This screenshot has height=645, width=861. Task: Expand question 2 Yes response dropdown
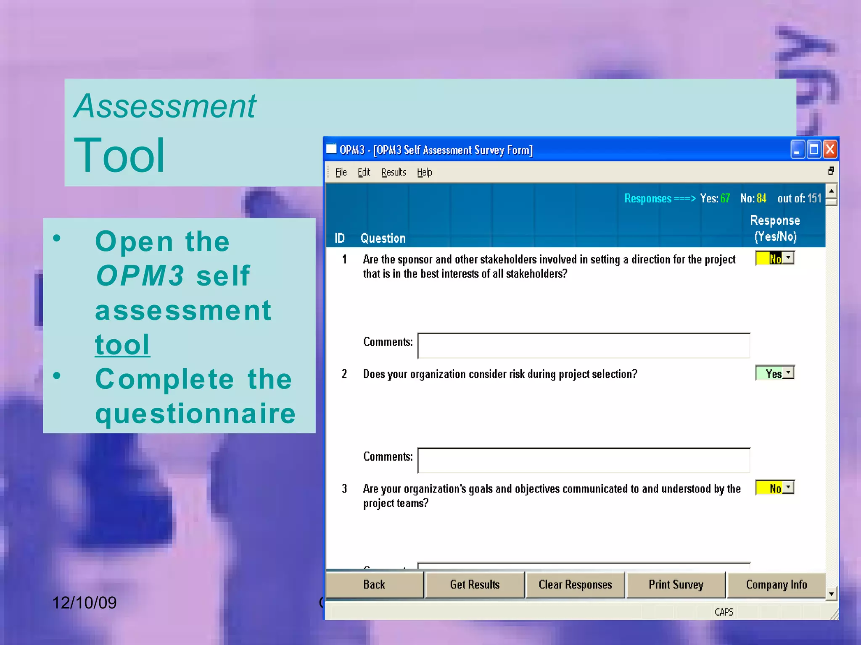coord(789,372)
